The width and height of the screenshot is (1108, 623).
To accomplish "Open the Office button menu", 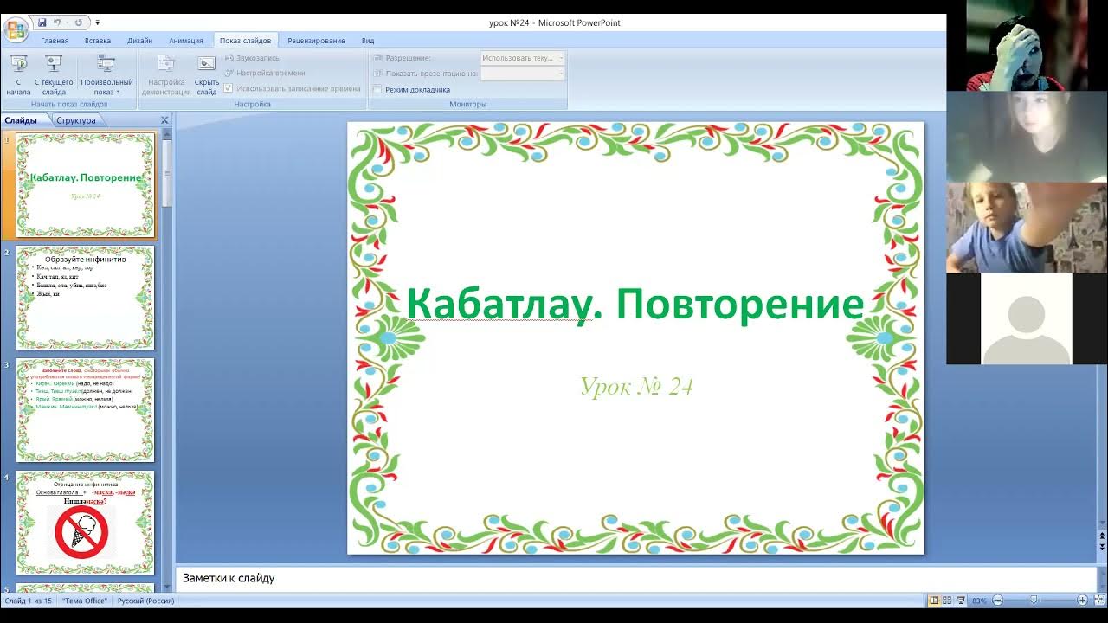I will pyautogui.click(x=16, y=29).
